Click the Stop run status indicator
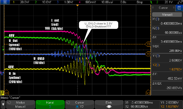The image size is (183, 109). pos(140,2)
